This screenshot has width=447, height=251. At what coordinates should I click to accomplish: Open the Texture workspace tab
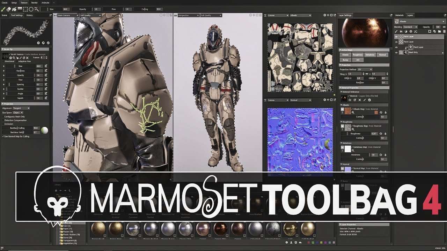24,2
